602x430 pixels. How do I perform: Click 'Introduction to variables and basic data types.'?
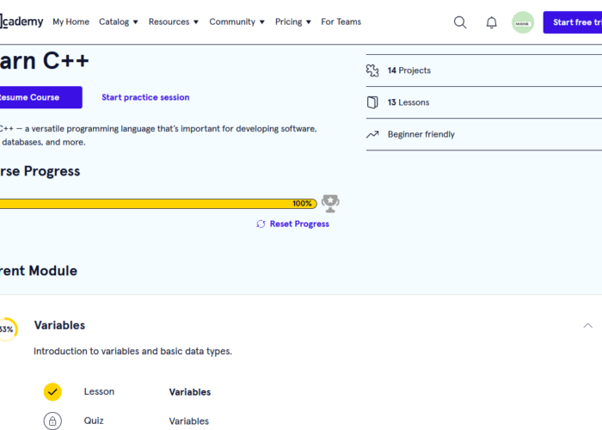coord(132,351)
